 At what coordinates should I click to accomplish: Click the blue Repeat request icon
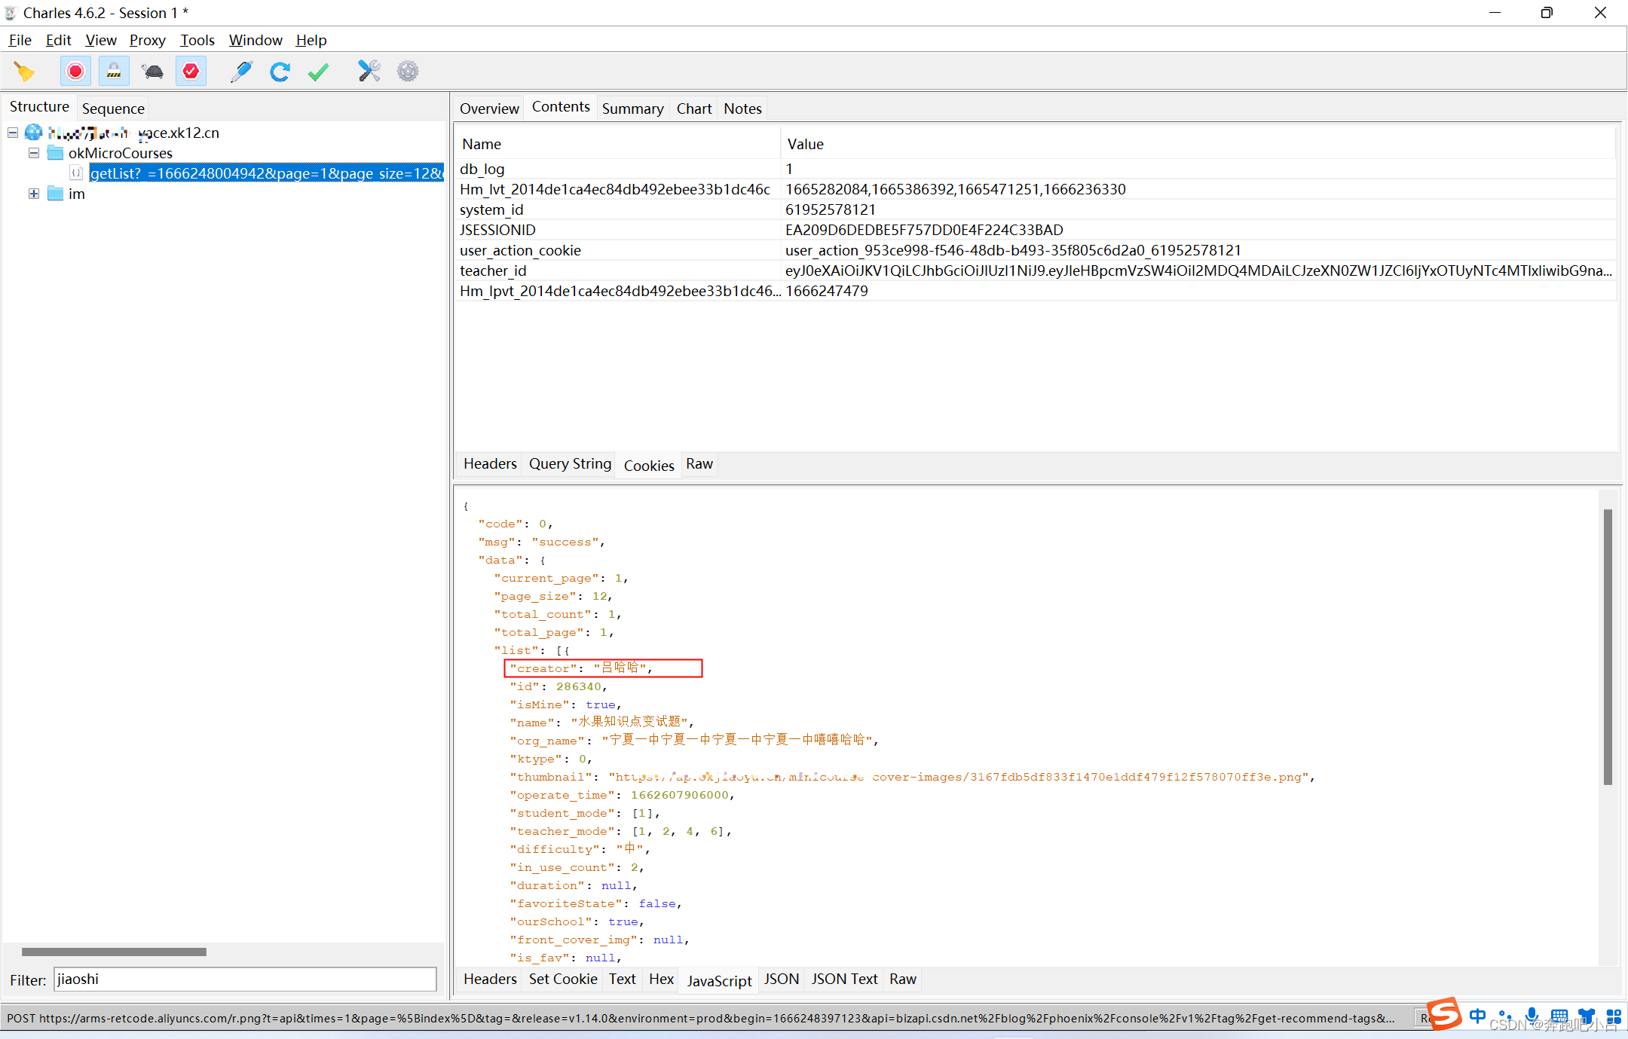point(280,72)
